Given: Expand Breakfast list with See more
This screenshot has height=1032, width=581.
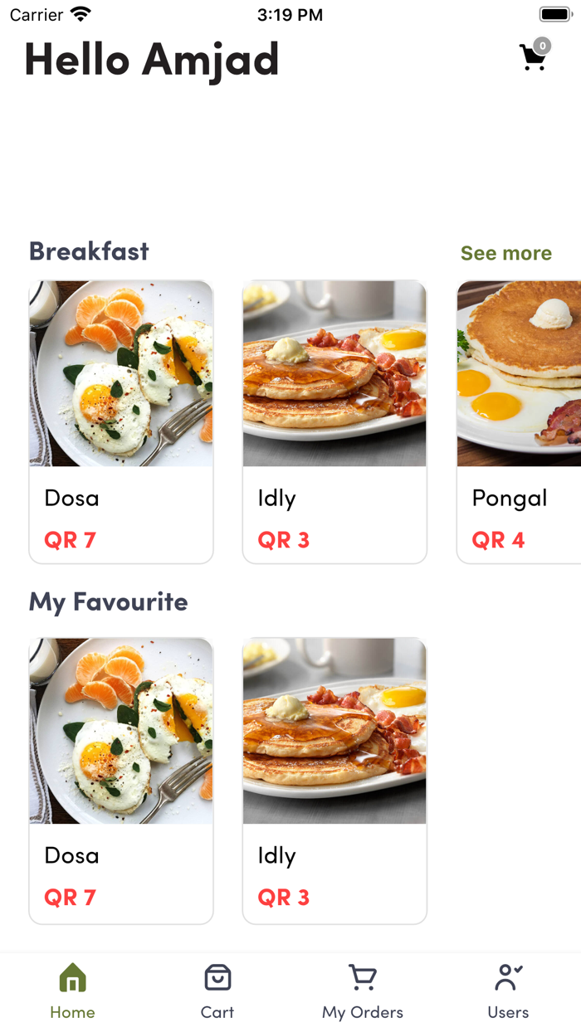Looking at the screenshot, I should coord(505,253).
